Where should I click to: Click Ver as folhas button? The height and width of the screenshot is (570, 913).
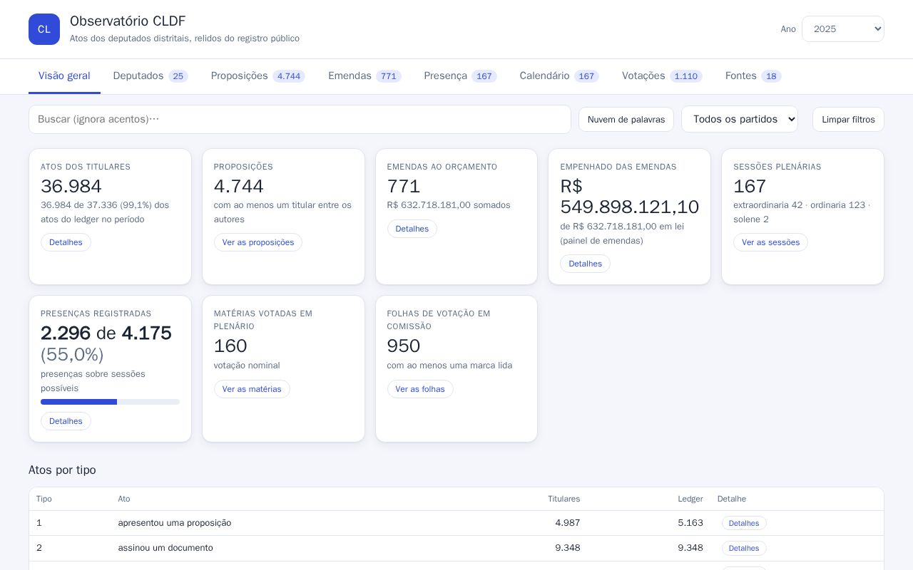point(420,389)
